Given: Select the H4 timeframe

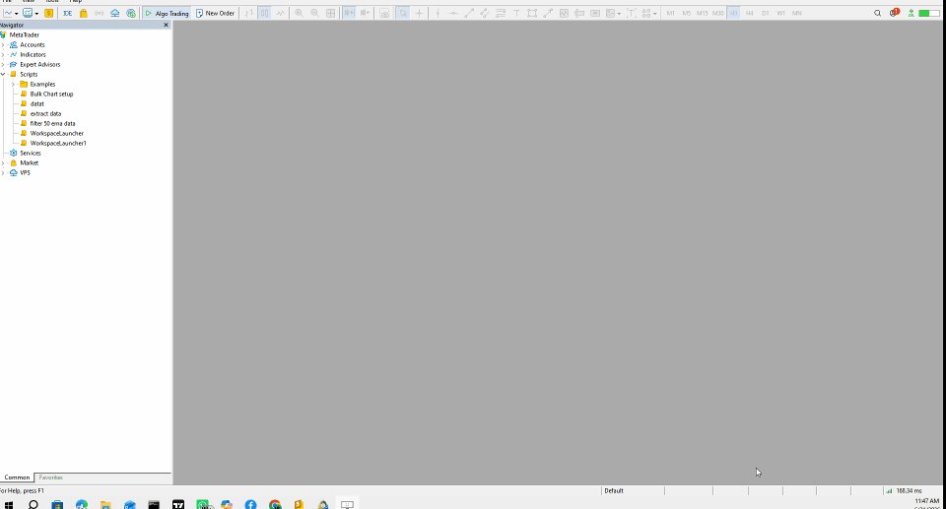Looking at the screenshot, I should 749,13.
